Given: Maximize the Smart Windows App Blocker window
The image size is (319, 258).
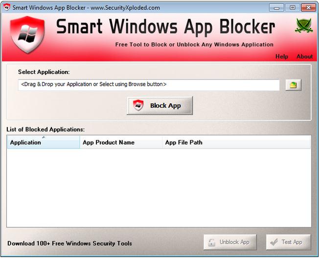Looking at the screenshot, I should (293, 8).
